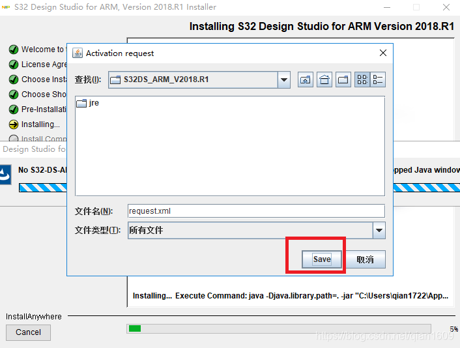Switch to list view icon
This screenshot has height=348, width=460.
point(362,80)
